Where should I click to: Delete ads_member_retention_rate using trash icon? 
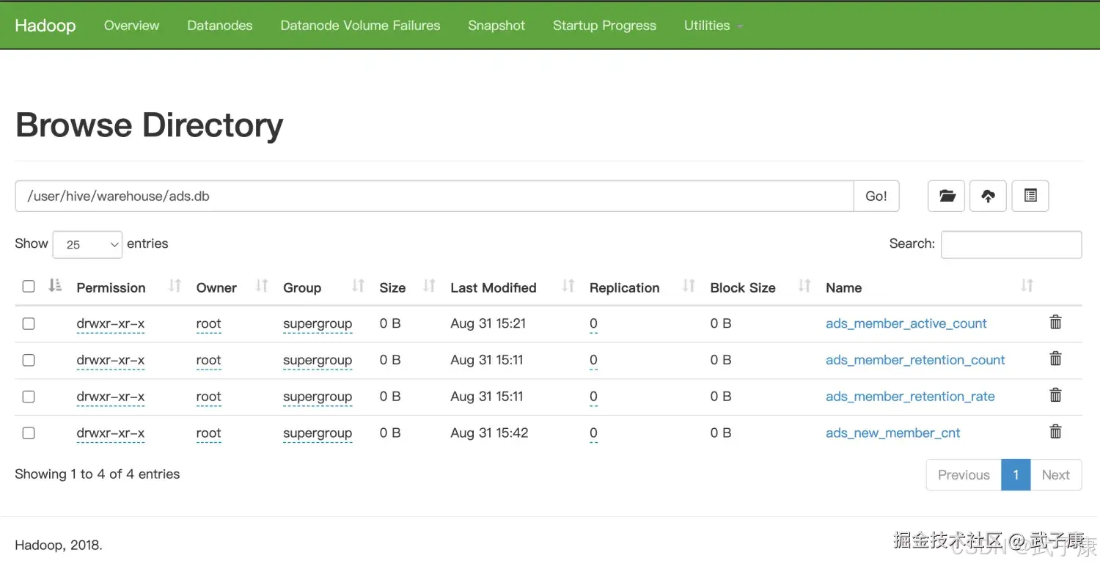[1055, 395]
